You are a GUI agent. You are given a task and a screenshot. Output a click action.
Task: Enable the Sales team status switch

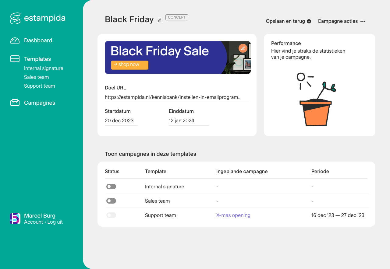[111, 201]
